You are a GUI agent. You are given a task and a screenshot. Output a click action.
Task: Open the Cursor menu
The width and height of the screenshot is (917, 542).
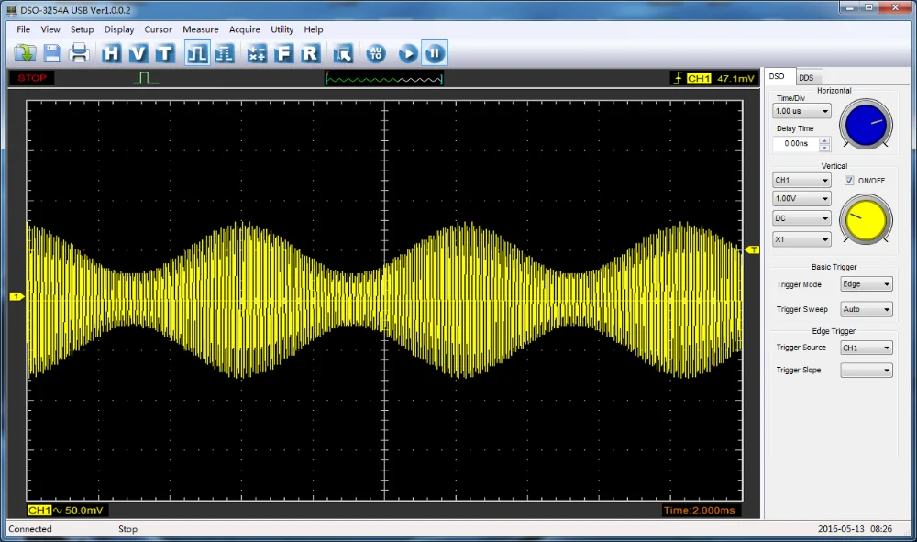point(158,29)
